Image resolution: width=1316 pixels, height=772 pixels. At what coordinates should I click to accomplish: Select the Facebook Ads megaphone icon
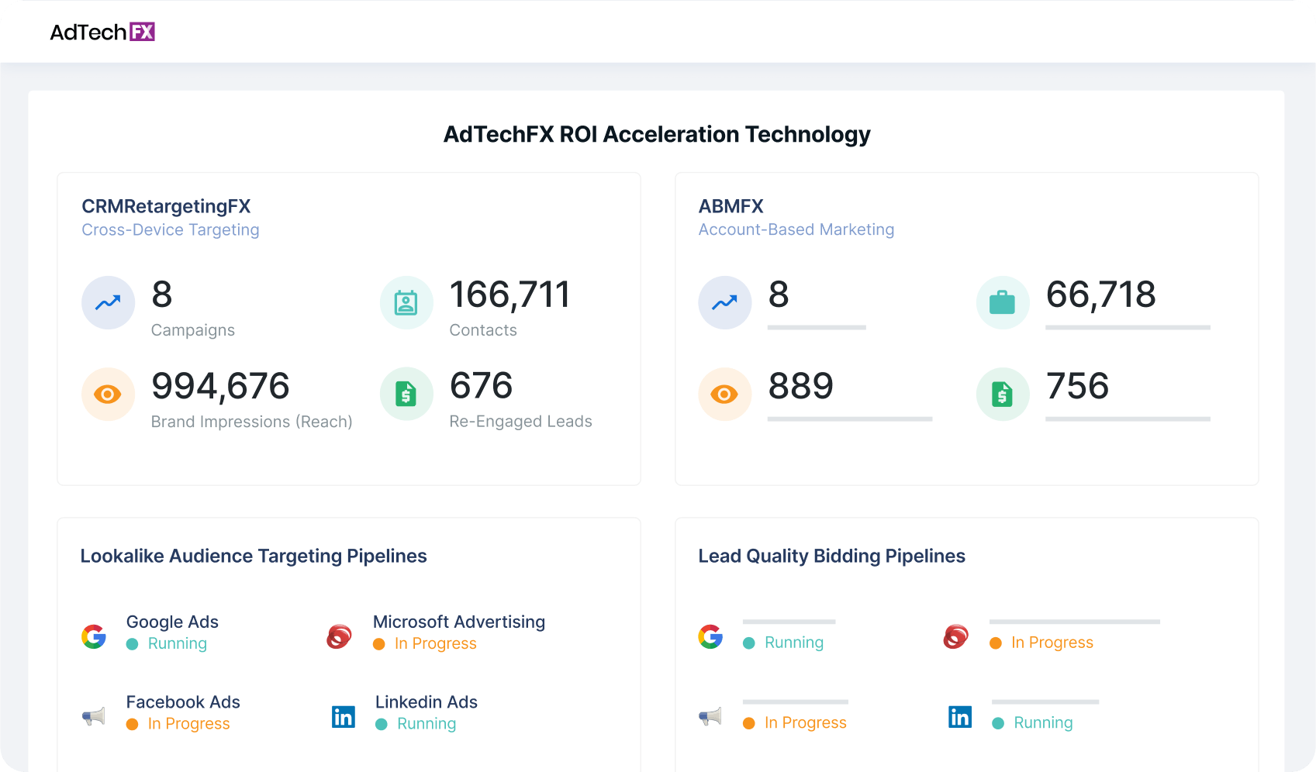point(94,716)
